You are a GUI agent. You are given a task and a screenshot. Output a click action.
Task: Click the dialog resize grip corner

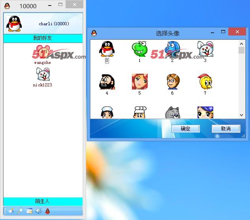(243, 136)
